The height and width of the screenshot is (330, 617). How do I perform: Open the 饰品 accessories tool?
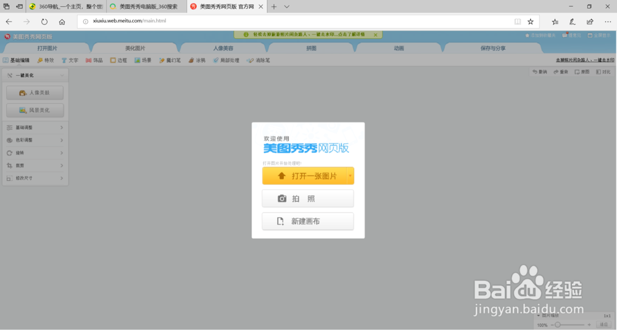coord(94,60)
